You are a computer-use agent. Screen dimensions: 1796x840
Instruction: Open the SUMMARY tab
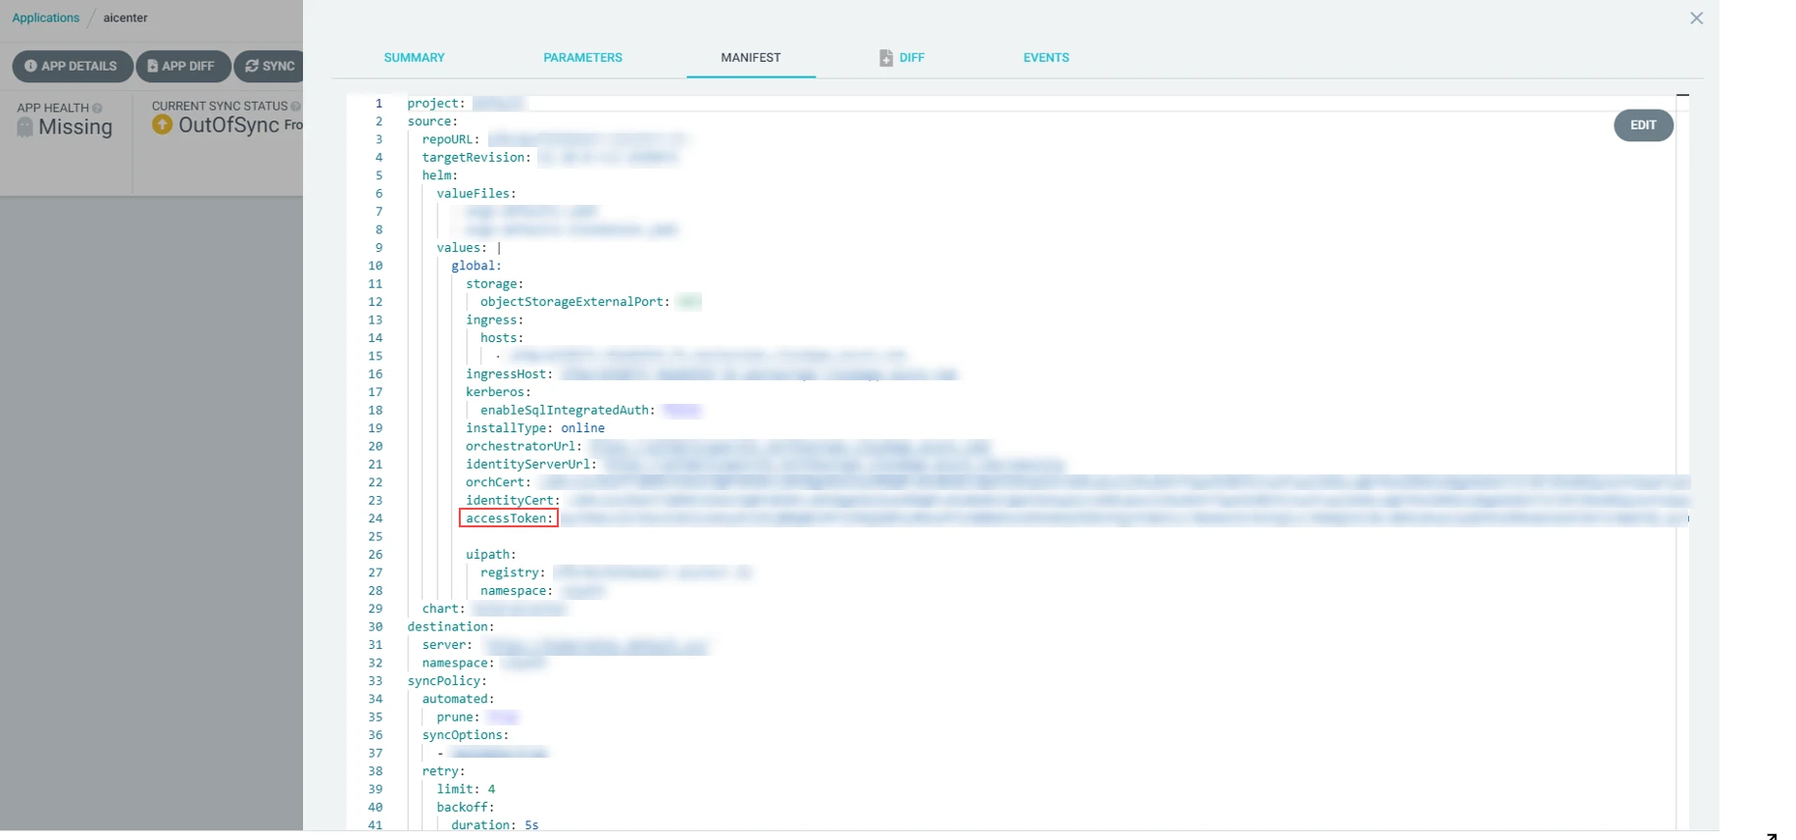[414, 58]
